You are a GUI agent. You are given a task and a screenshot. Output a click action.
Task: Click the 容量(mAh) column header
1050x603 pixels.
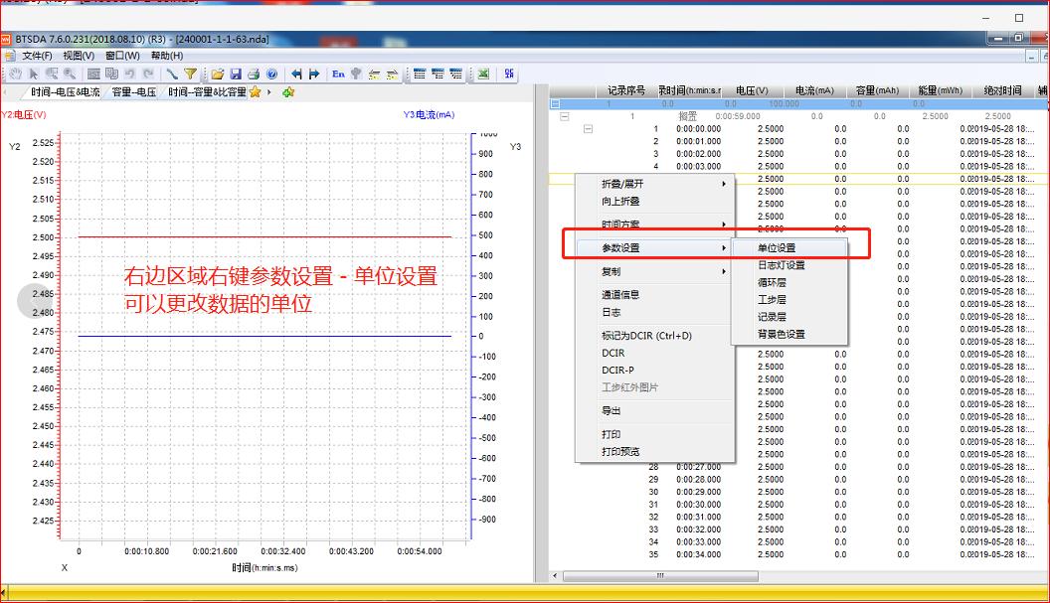click(x=877, y=90)
